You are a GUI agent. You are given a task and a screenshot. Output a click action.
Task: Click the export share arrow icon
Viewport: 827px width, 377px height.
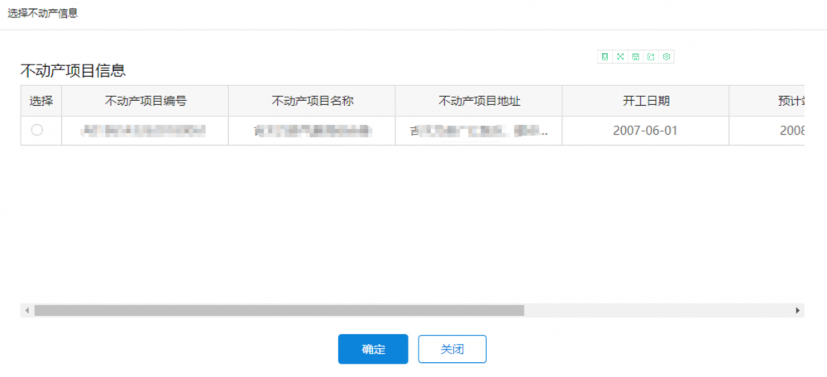[x=651, y=56]
